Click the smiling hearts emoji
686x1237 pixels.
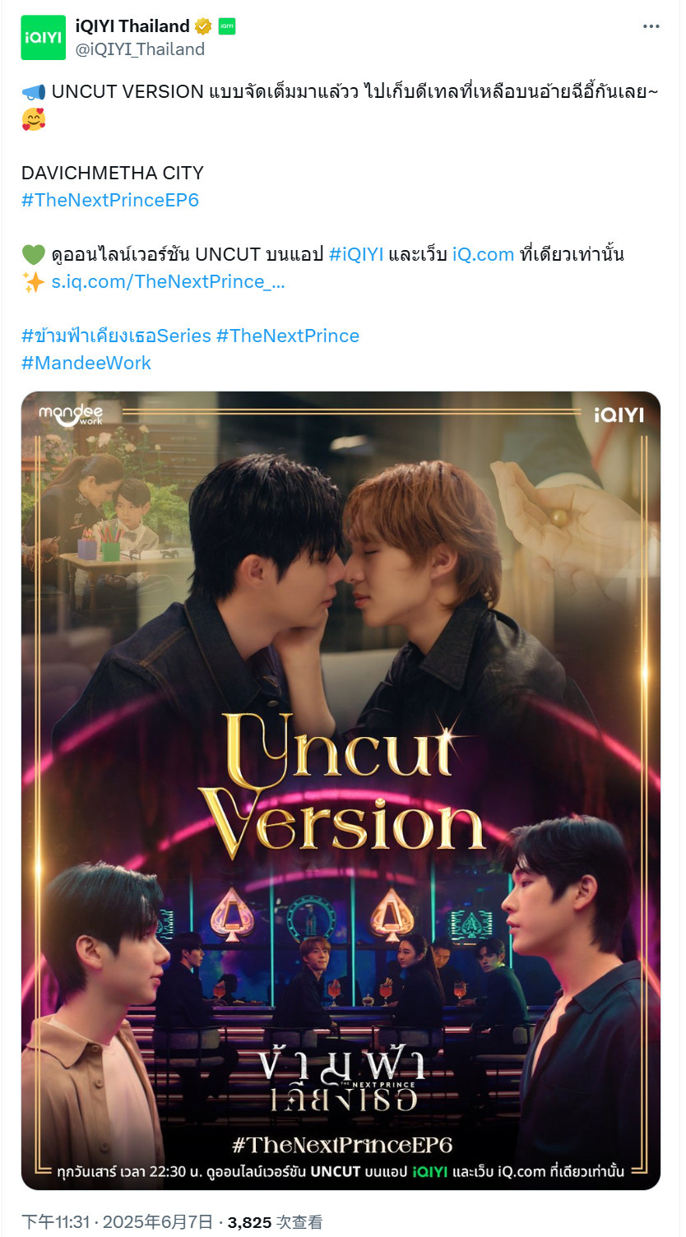click(34, 119)
